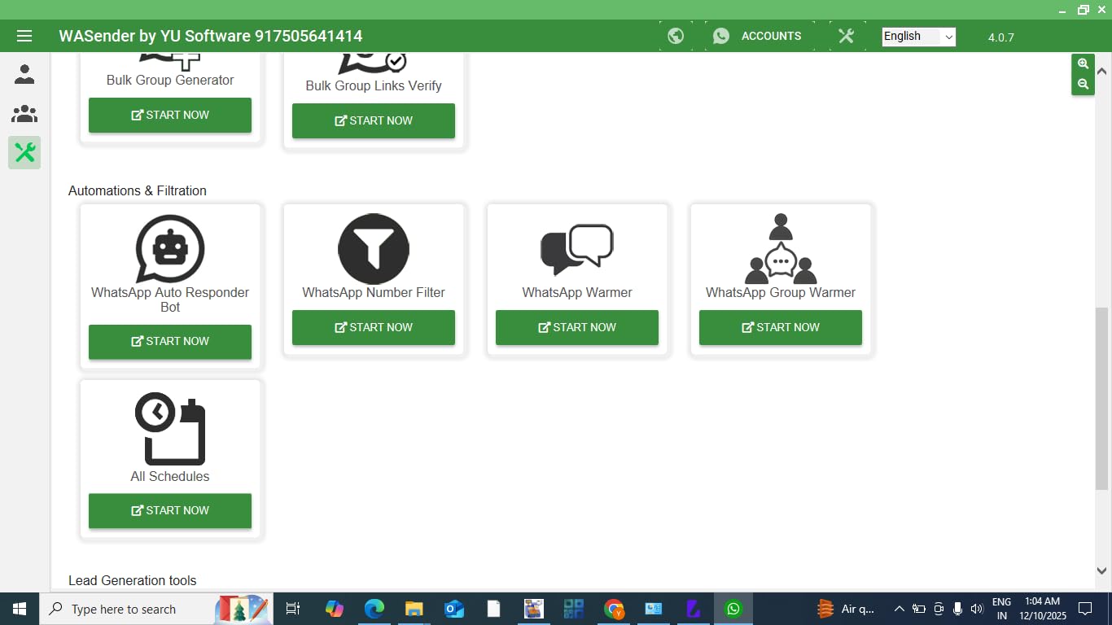
Task: Click the zoom out magnifier icon
Action: click(1083, 84)
